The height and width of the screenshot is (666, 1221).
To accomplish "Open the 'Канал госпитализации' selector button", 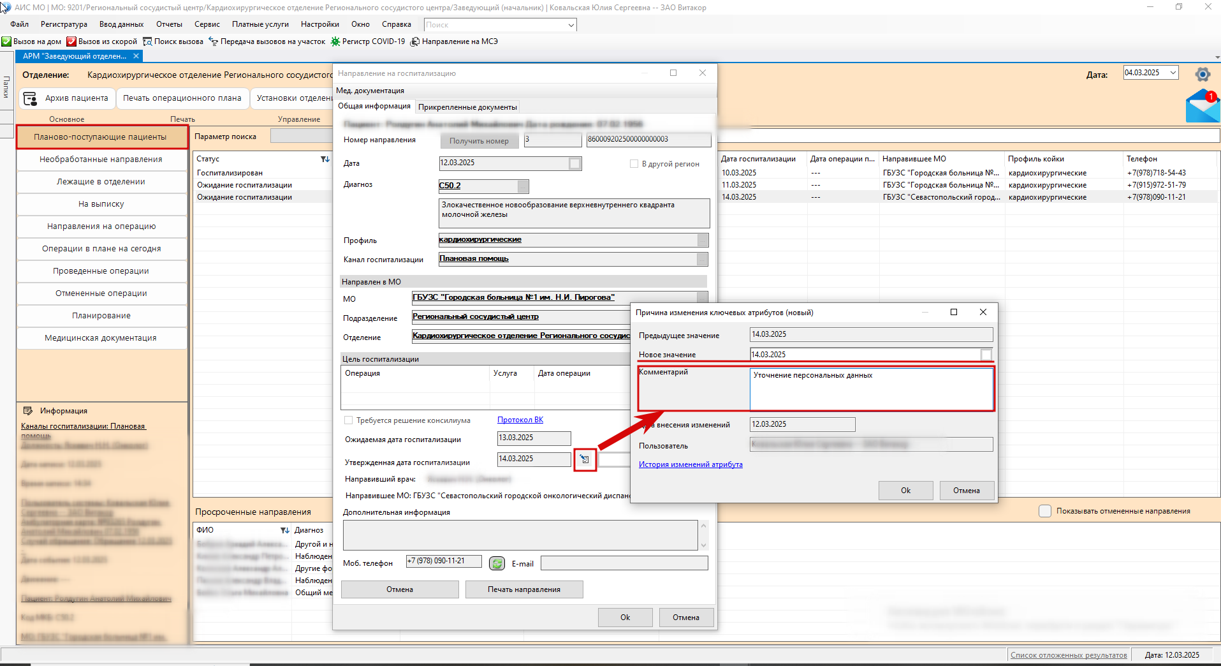I will tap(702, 259).
